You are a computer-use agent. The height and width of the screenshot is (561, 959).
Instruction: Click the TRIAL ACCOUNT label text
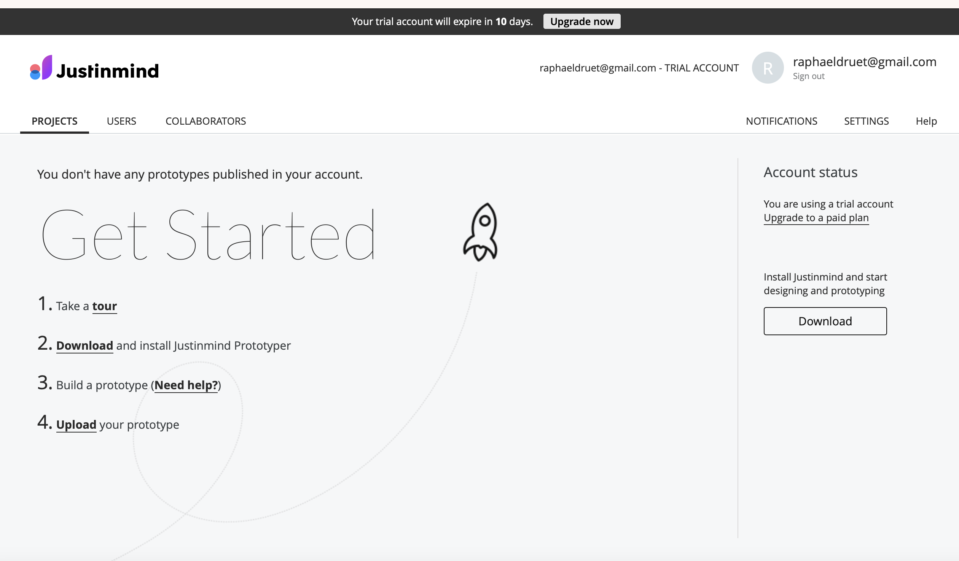coord(701,68)
